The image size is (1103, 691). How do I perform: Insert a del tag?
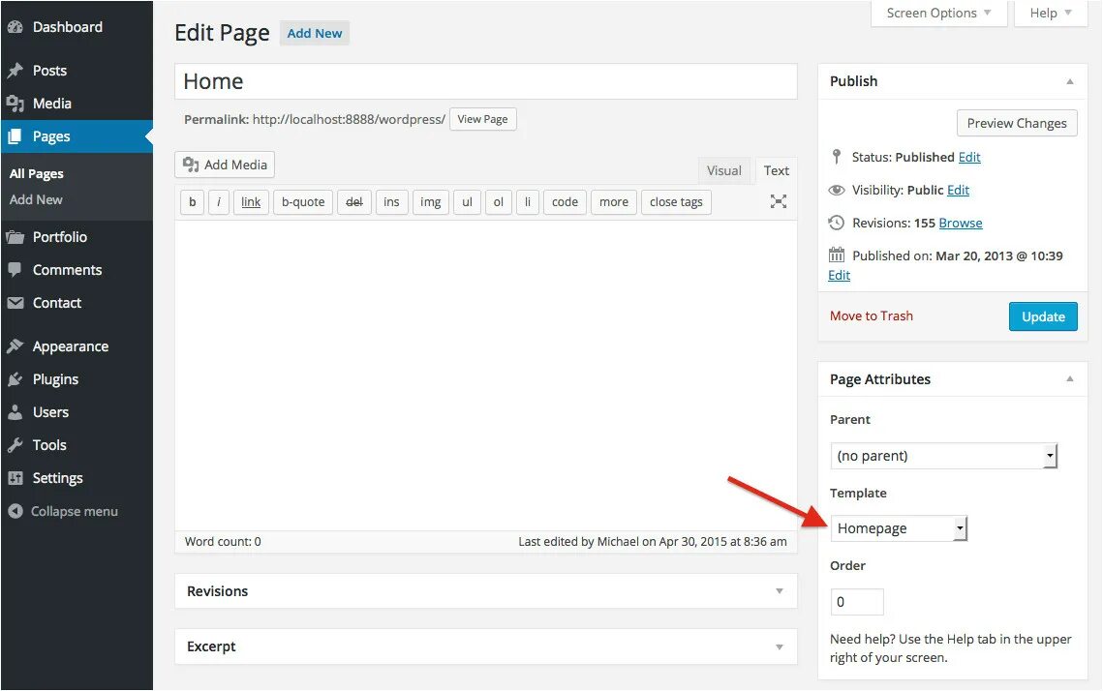click(354, 202)
